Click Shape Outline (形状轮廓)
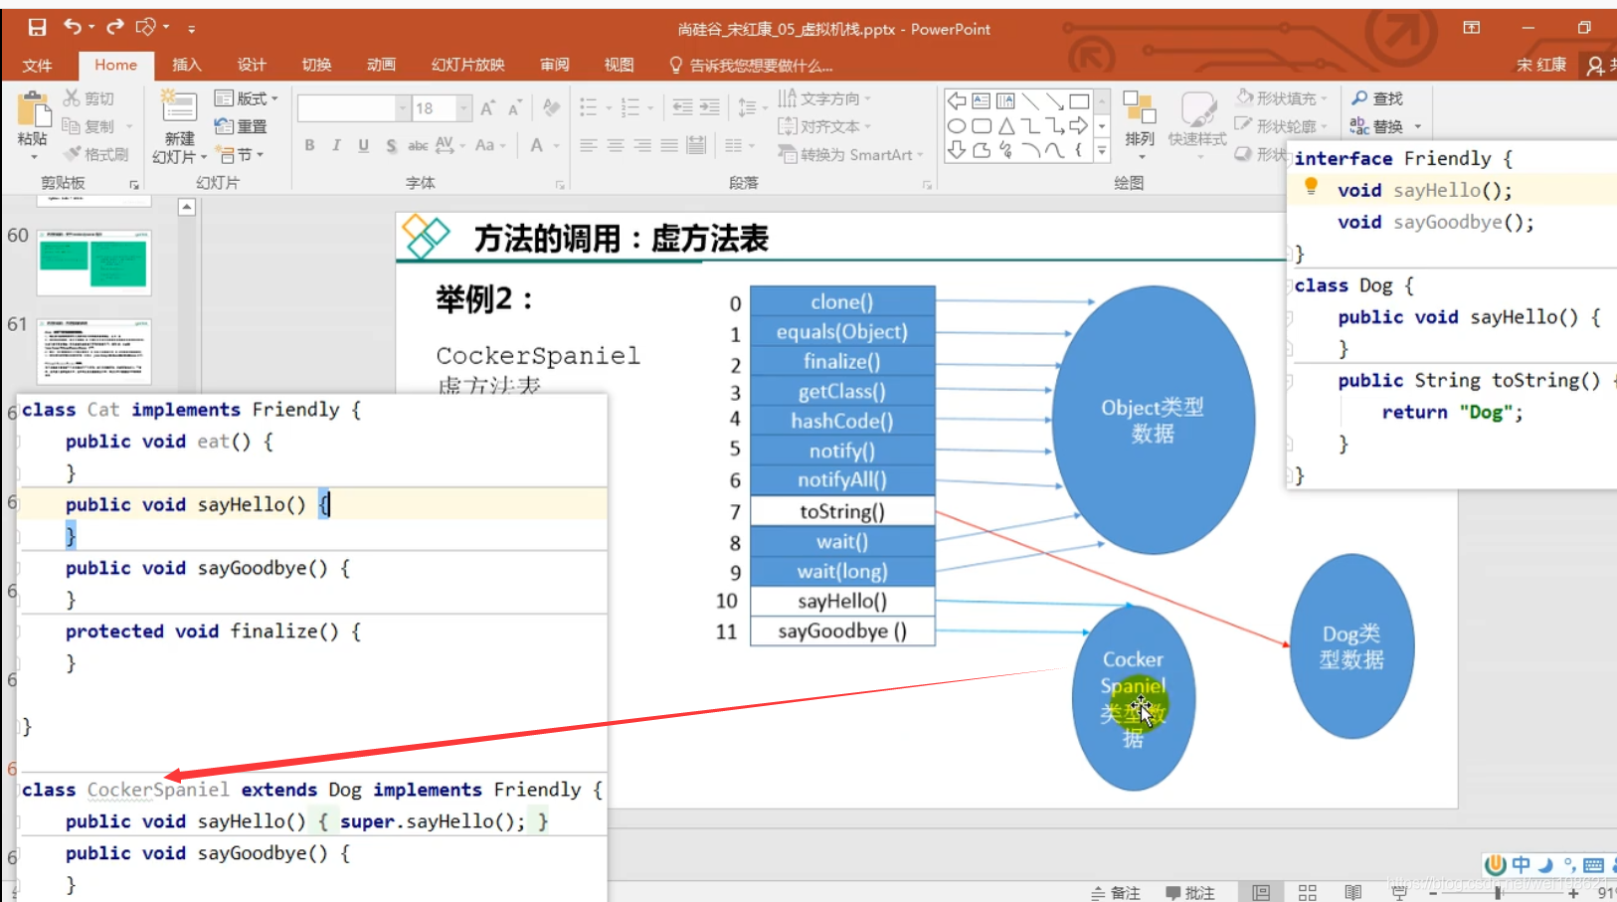Viewport: 1617px width, 902px height. pos(1281,125)
